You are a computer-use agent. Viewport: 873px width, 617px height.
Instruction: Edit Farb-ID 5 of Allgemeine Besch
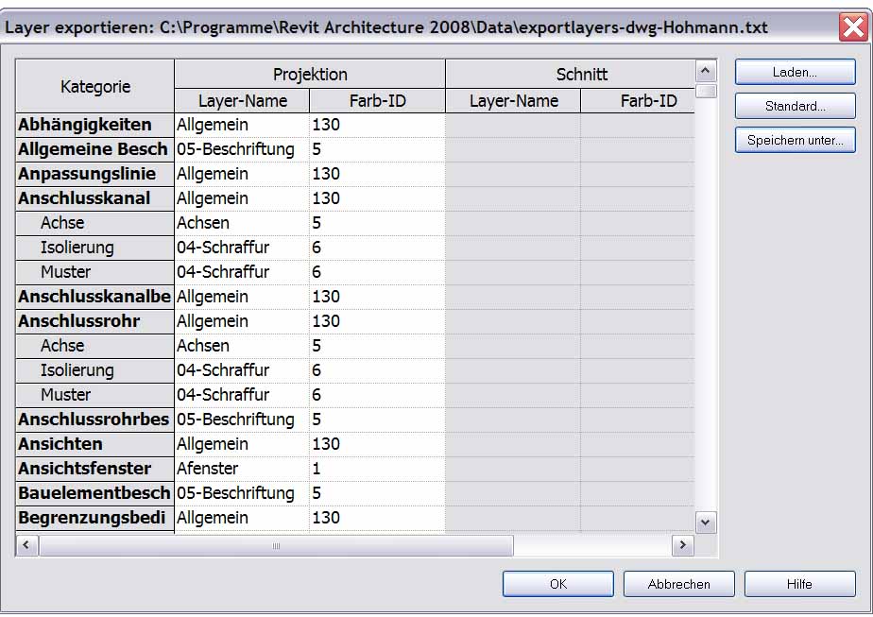(x=378, y=149)
